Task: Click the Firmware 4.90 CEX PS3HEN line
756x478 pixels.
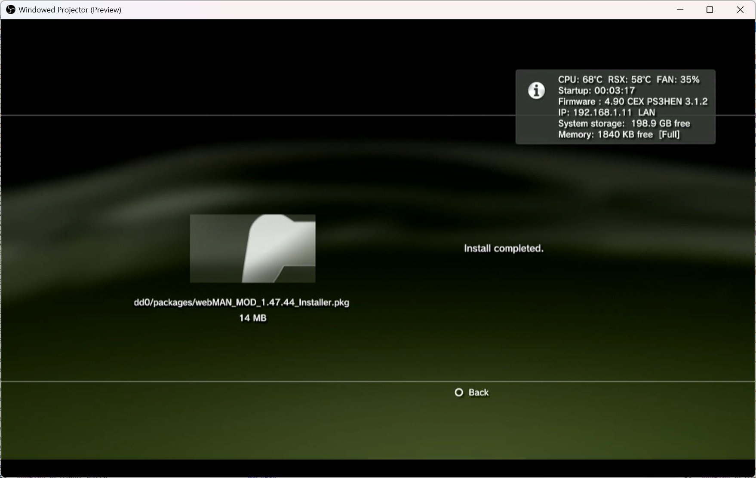Action: tap(632, 102)
